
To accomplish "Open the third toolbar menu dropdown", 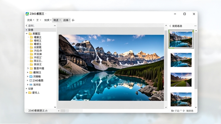I will pyautogui.click(x=48, y=20).
